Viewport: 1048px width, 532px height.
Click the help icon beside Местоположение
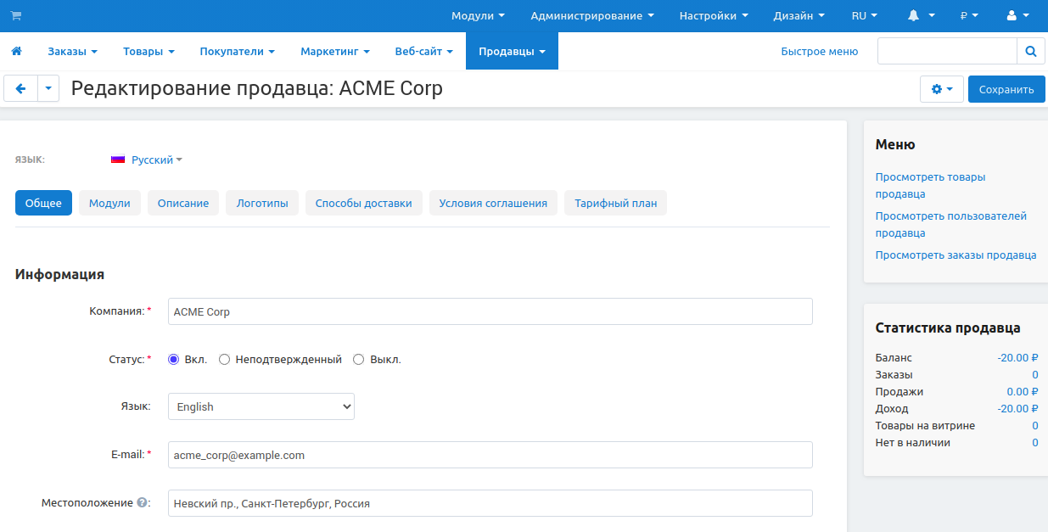[142, 503]
